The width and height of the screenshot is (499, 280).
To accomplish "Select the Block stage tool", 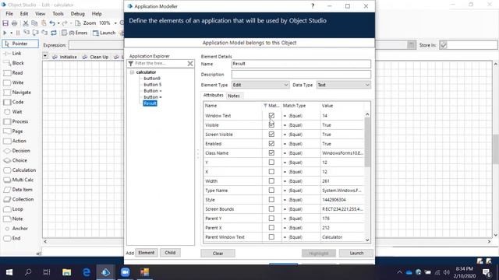I will (14, 63).
